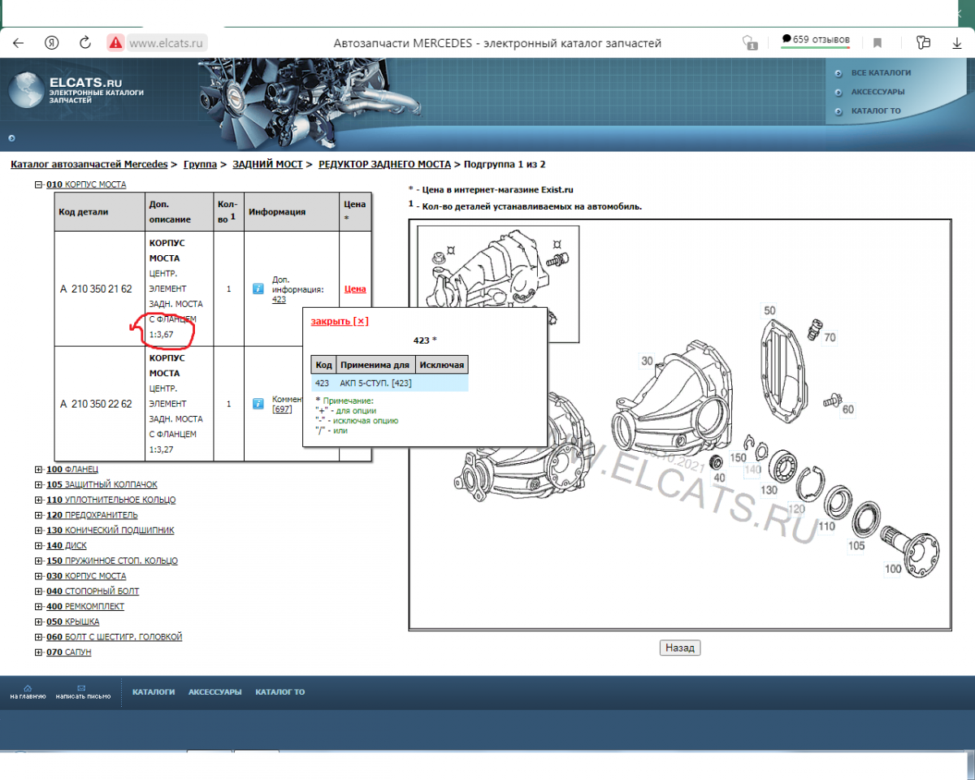Click the insecure-site warning triangle icon
975x780 pixels.
pyautogui.click(x=115, y=43)
